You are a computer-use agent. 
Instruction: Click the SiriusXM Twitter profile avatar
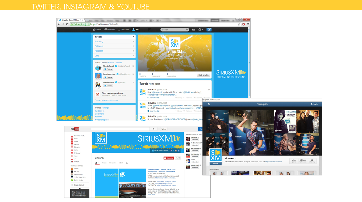point(175,43)
